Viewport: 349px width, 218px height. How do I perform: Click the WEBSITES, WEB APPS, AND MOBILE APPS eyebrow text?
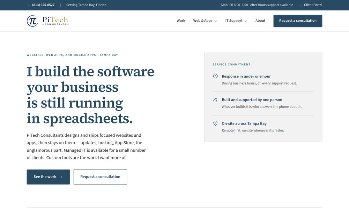click(x=72, y=55)
